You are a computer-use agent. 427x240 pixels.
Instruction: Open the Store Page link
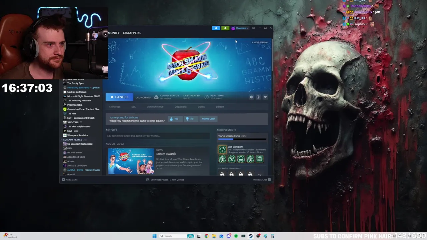tap(115, 107)
